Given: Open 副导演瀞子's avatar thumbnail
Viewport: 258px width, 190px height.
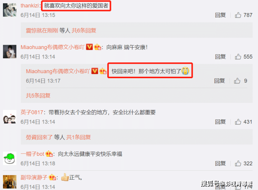Looking at the screenshot, I should coord(10,182).
